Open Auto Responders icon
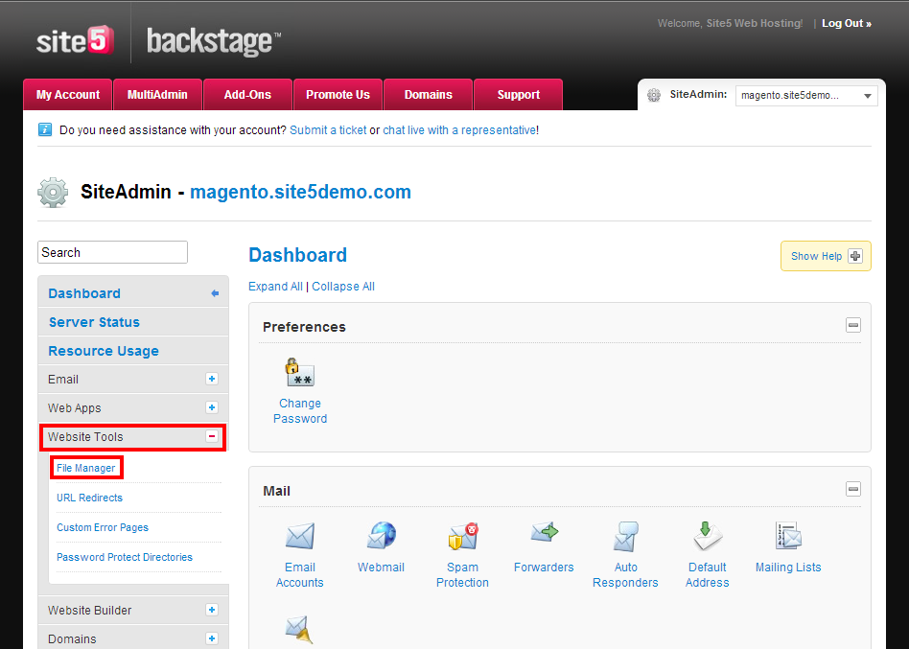 pos(625,536)
